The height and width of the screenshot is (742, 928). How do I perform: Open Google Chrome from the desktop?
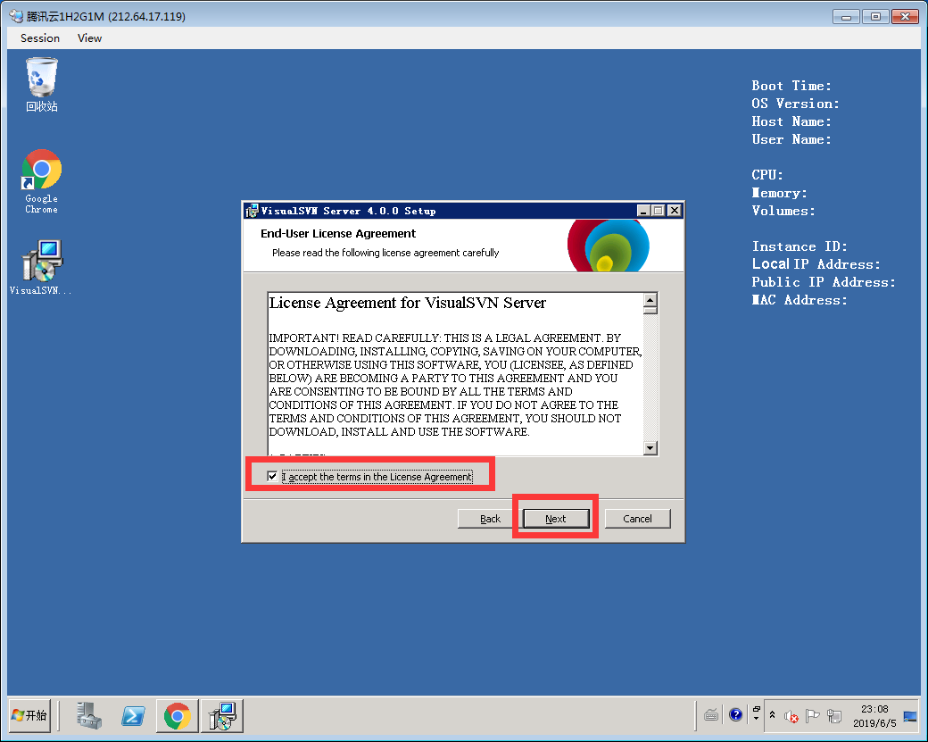point(41,170)
